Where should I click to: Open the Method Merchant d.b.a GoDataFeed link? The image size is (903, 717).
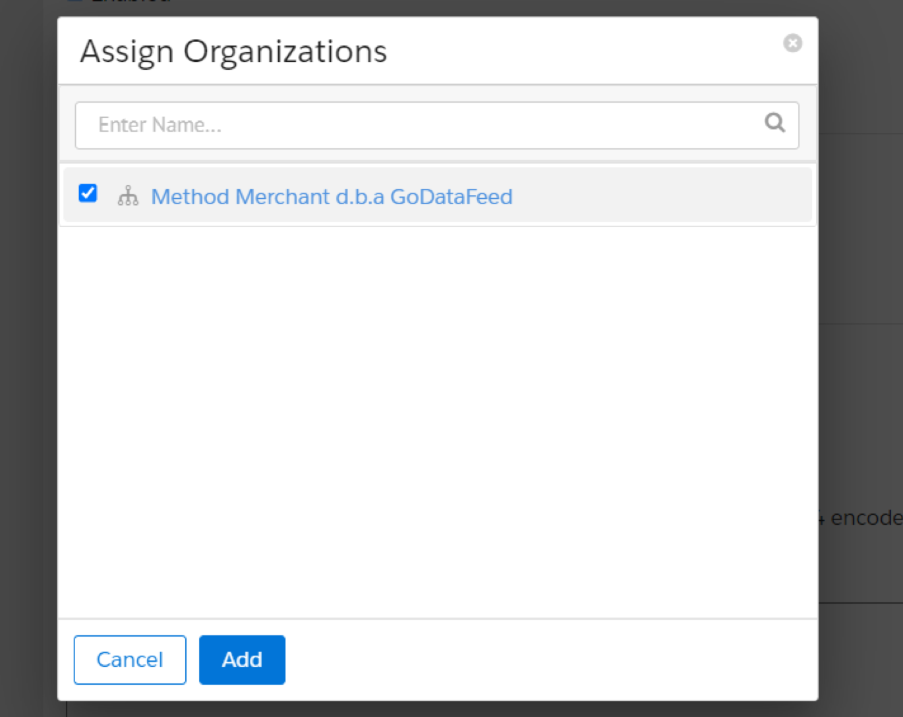pos(332,197)
